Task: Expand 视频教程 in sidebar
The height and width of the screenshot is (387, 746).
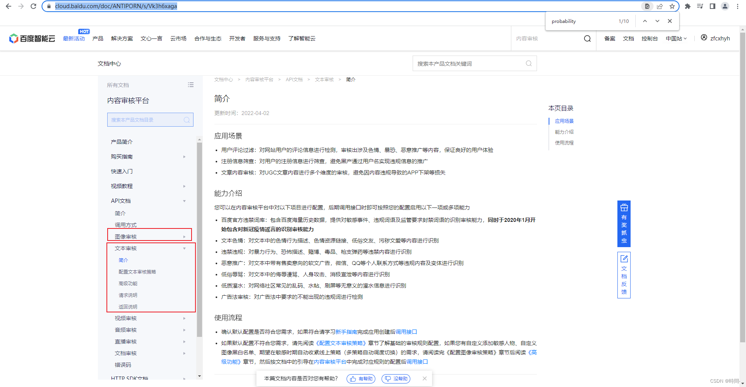Action: pos(184,186)
